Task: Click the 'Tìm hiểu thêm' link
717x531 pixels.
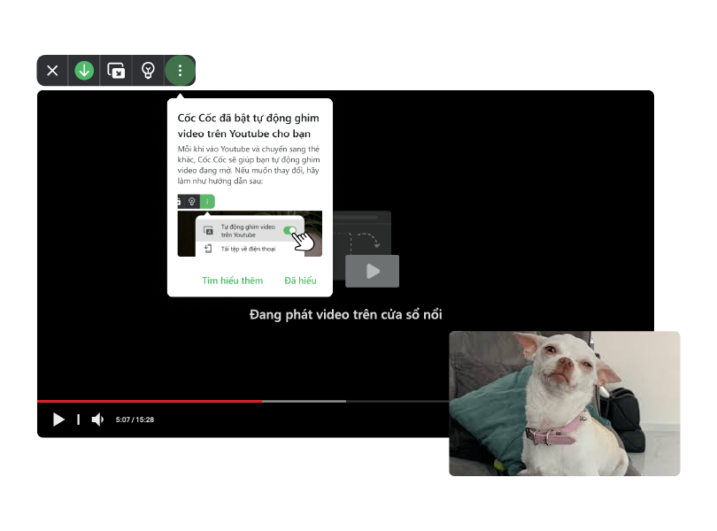Action: pyautogui.click(x=232, y=281)
